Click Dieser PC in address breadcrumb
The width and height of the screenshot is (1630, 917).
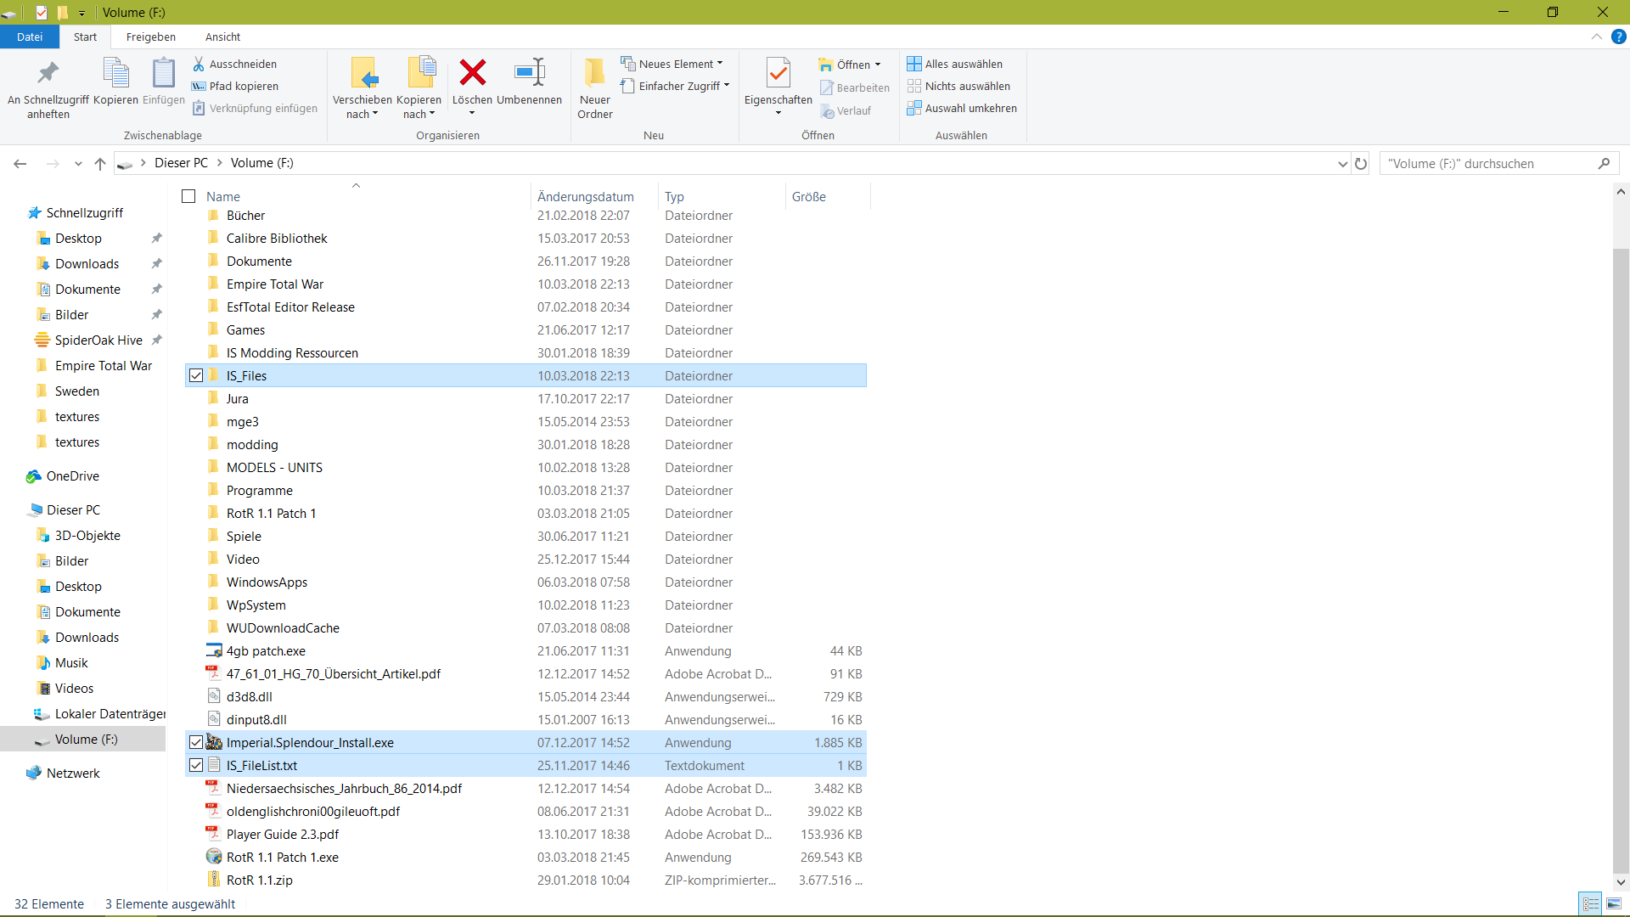(x=181, y=163)
